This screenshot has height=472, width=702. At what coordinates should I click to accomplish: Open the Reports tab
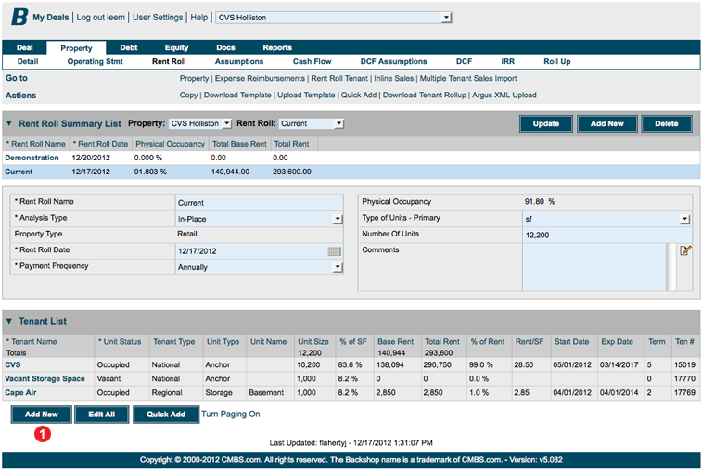pyautogui.click(x=277, y=47)
